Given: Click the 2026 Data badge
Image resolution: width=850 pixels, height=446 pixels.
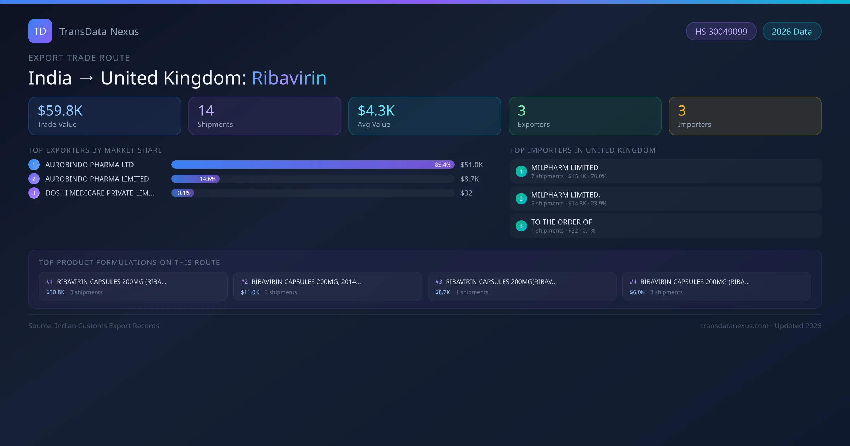Looking at the screenshot, I should [792, 32].
